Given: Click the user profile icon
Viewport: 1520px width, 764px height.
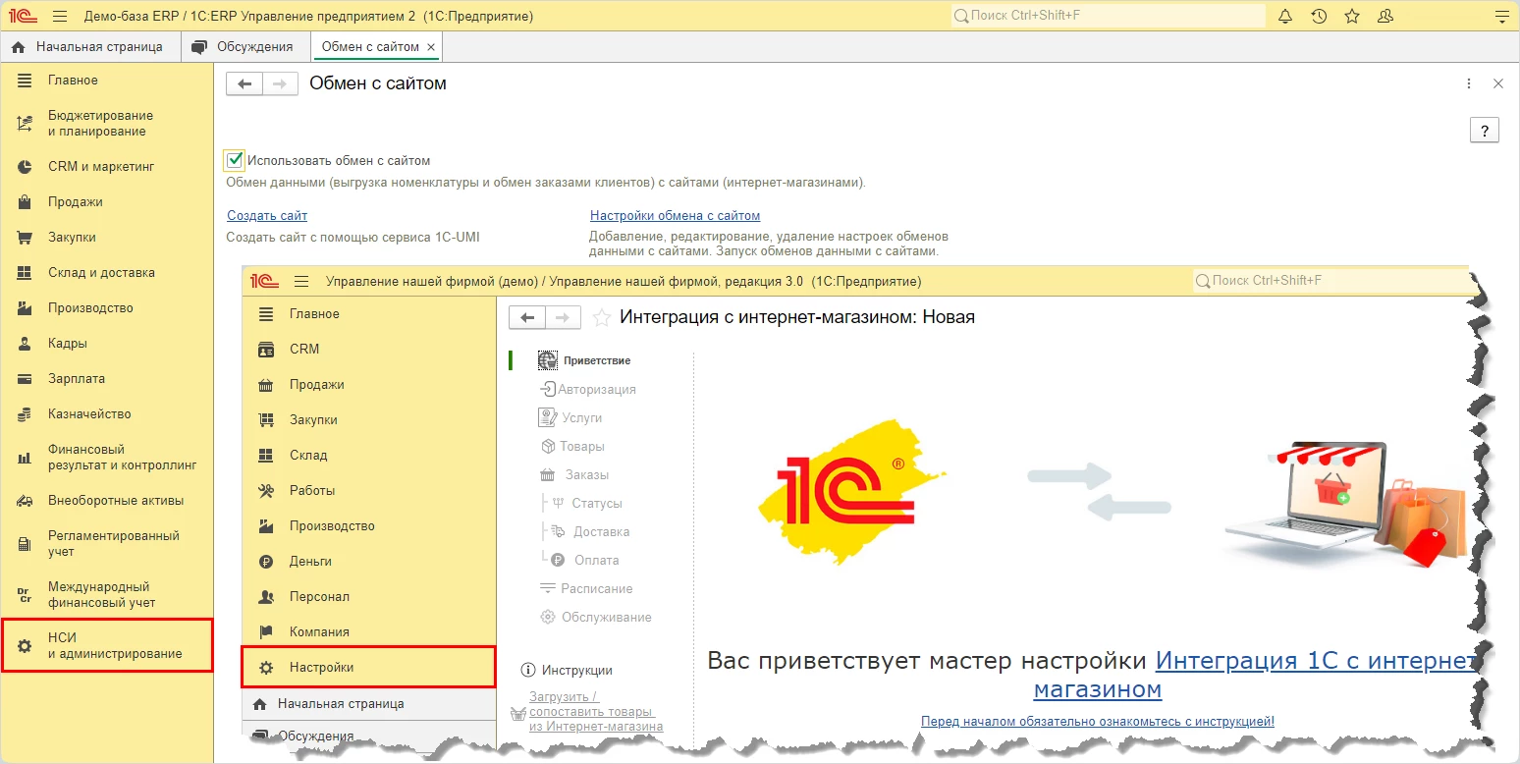Looking at the screenshot, I should [x=1385, y=17].
